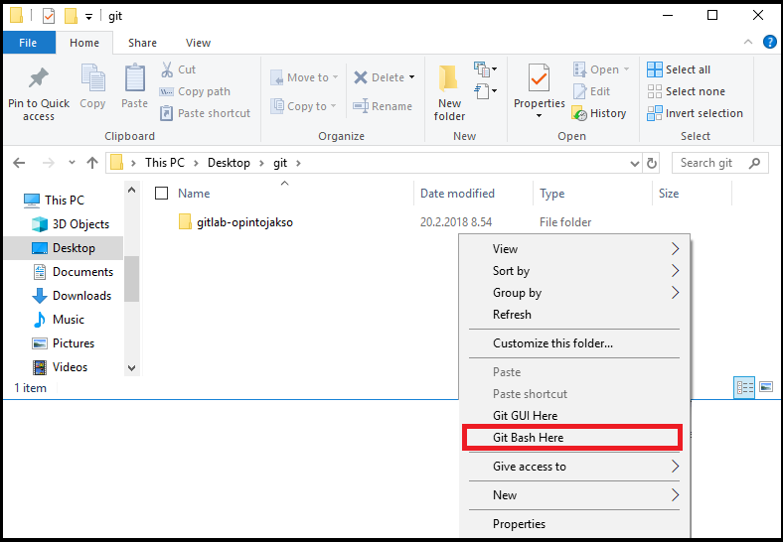This screenshot has height=542, width=783.
Task: Click Select all in the ribbon
Action: pos(687,69)
